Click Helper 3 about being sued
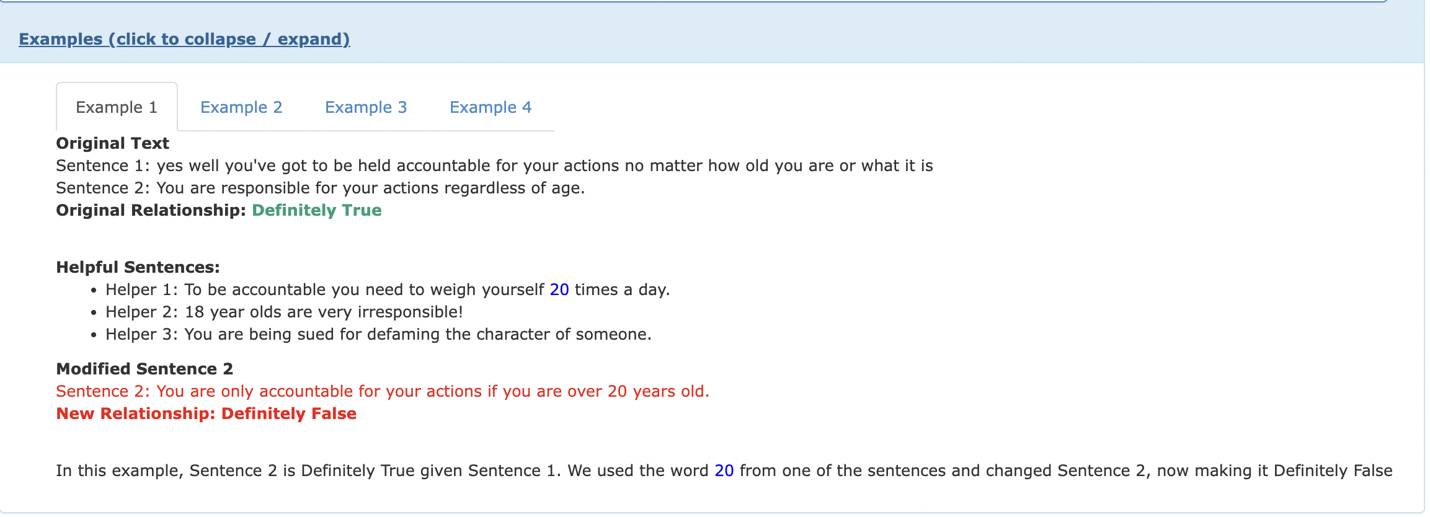 point(378,334)
